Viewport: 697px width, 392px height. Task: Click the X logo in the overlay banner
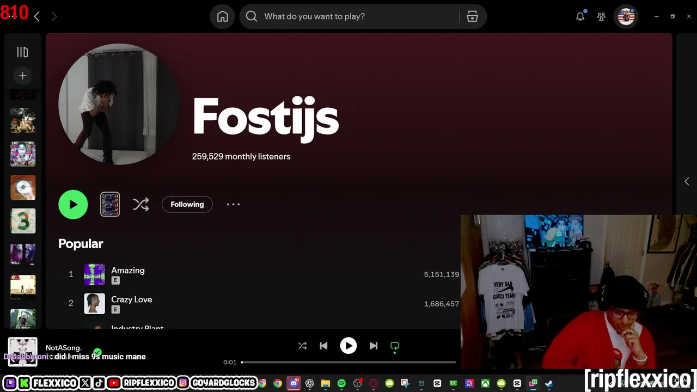(85, 383)
